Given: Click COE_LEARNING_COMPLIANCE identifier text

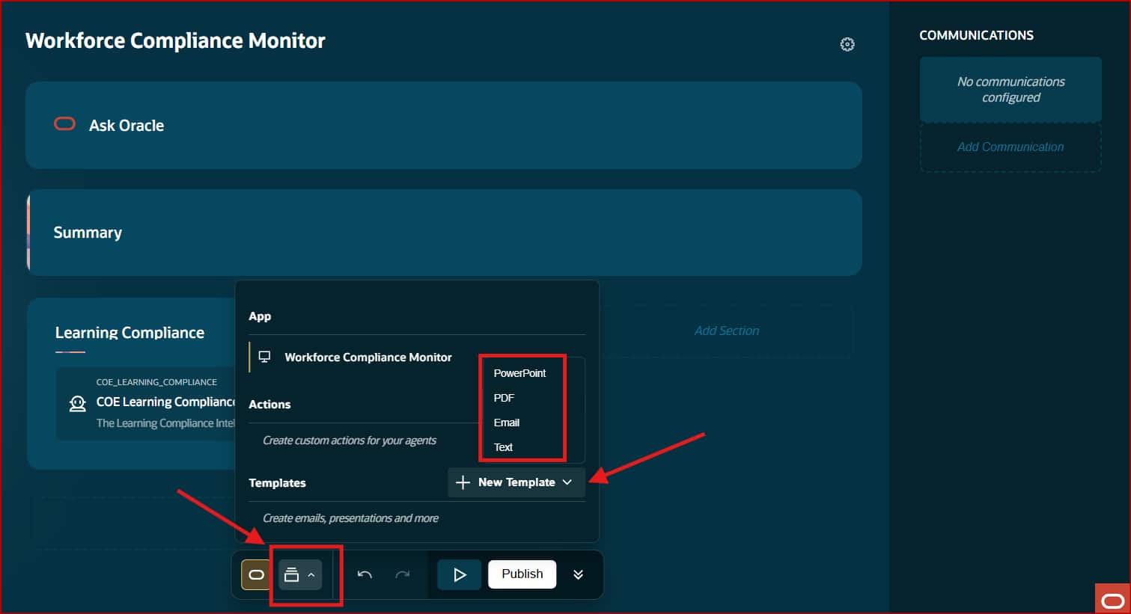Looking at the screenshot, I should 156,382.
